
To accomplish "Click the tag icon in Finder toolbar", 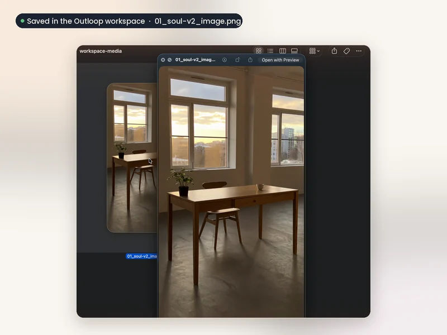I will pyautogui.click(x=346, y=51).
